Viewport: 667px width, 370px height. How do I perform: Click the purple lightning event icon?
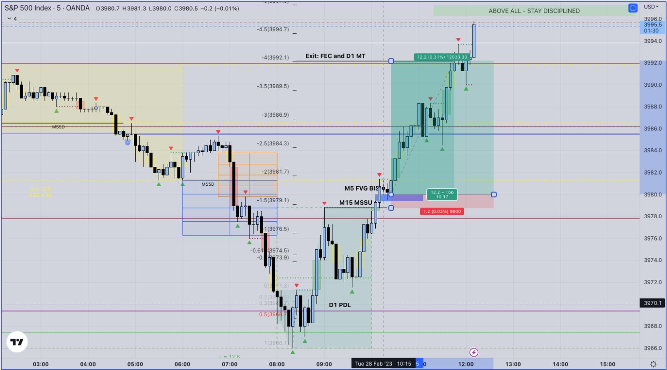tap(474, 353)
